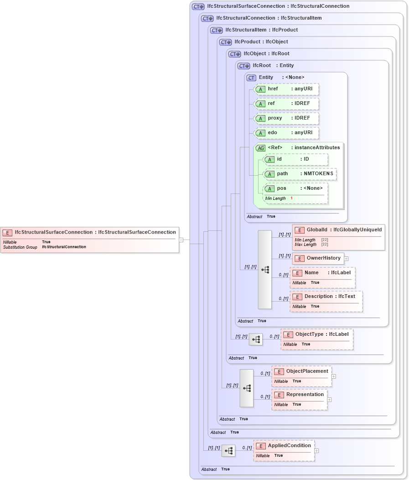The image size is (409, 480).
Task: Click the ObjectType : IfcLabel element box
Action: point(316,334)
